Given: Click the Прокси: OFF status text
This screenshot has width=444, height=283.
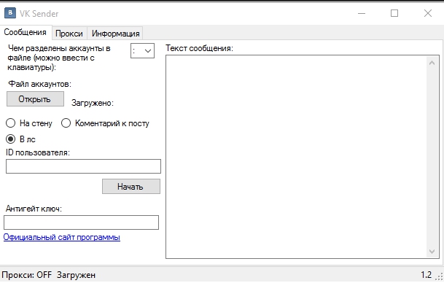Looking at the screenshot, I should [27, 275].
